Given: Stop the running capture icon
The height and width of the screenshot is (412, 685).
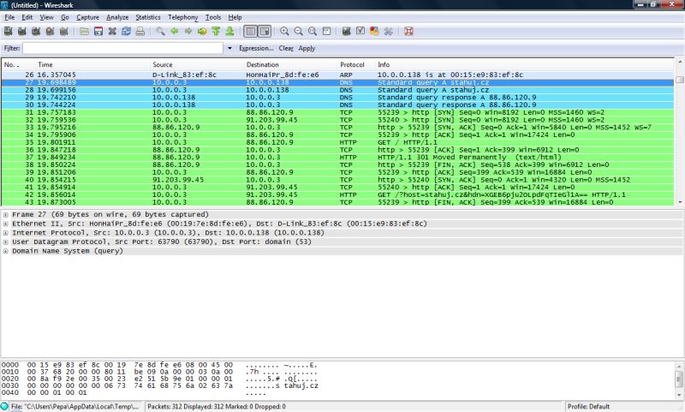Looking at the screenshot, I should (50, 31).
